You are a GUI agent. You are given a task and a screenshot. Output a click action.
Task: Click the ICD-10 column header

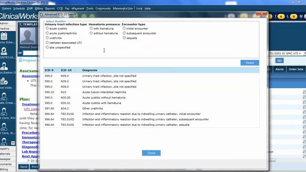click(x=66, y=70)
